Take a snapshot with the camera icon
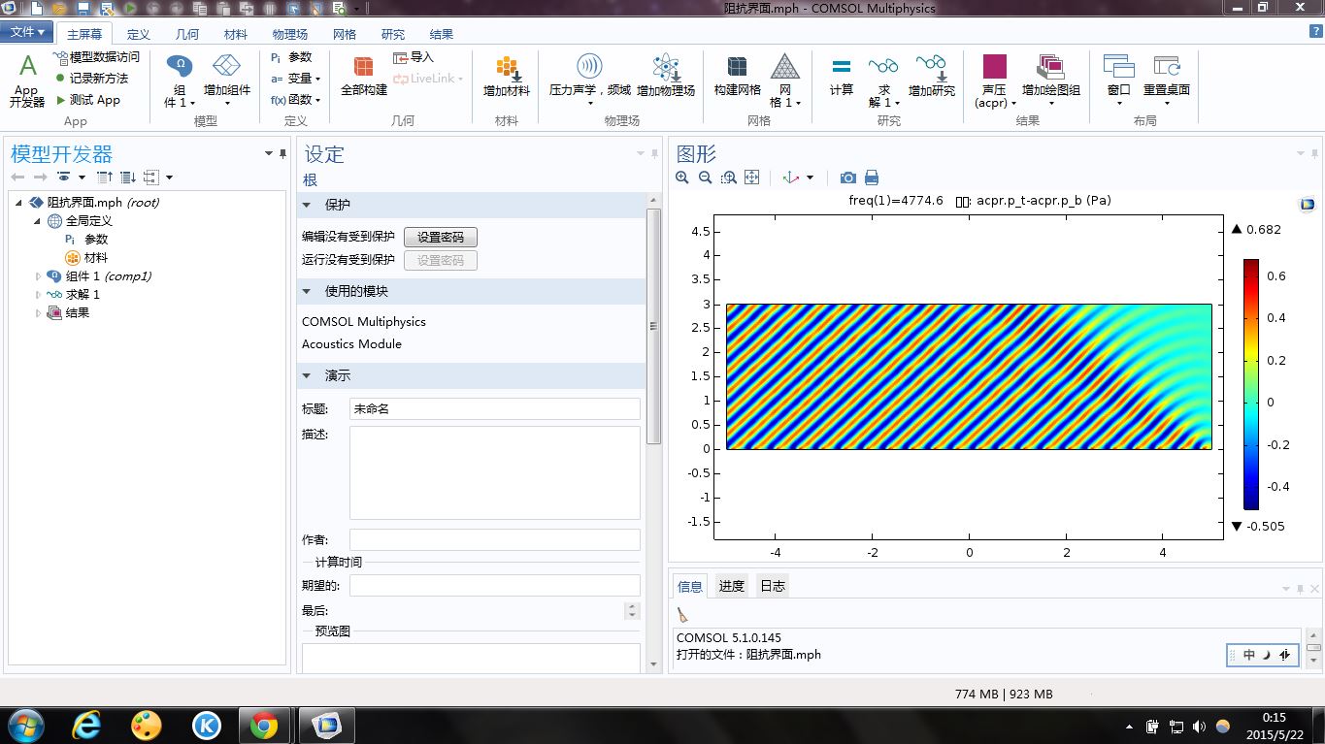Screen dimensions: 1325x744 point(847,178)
